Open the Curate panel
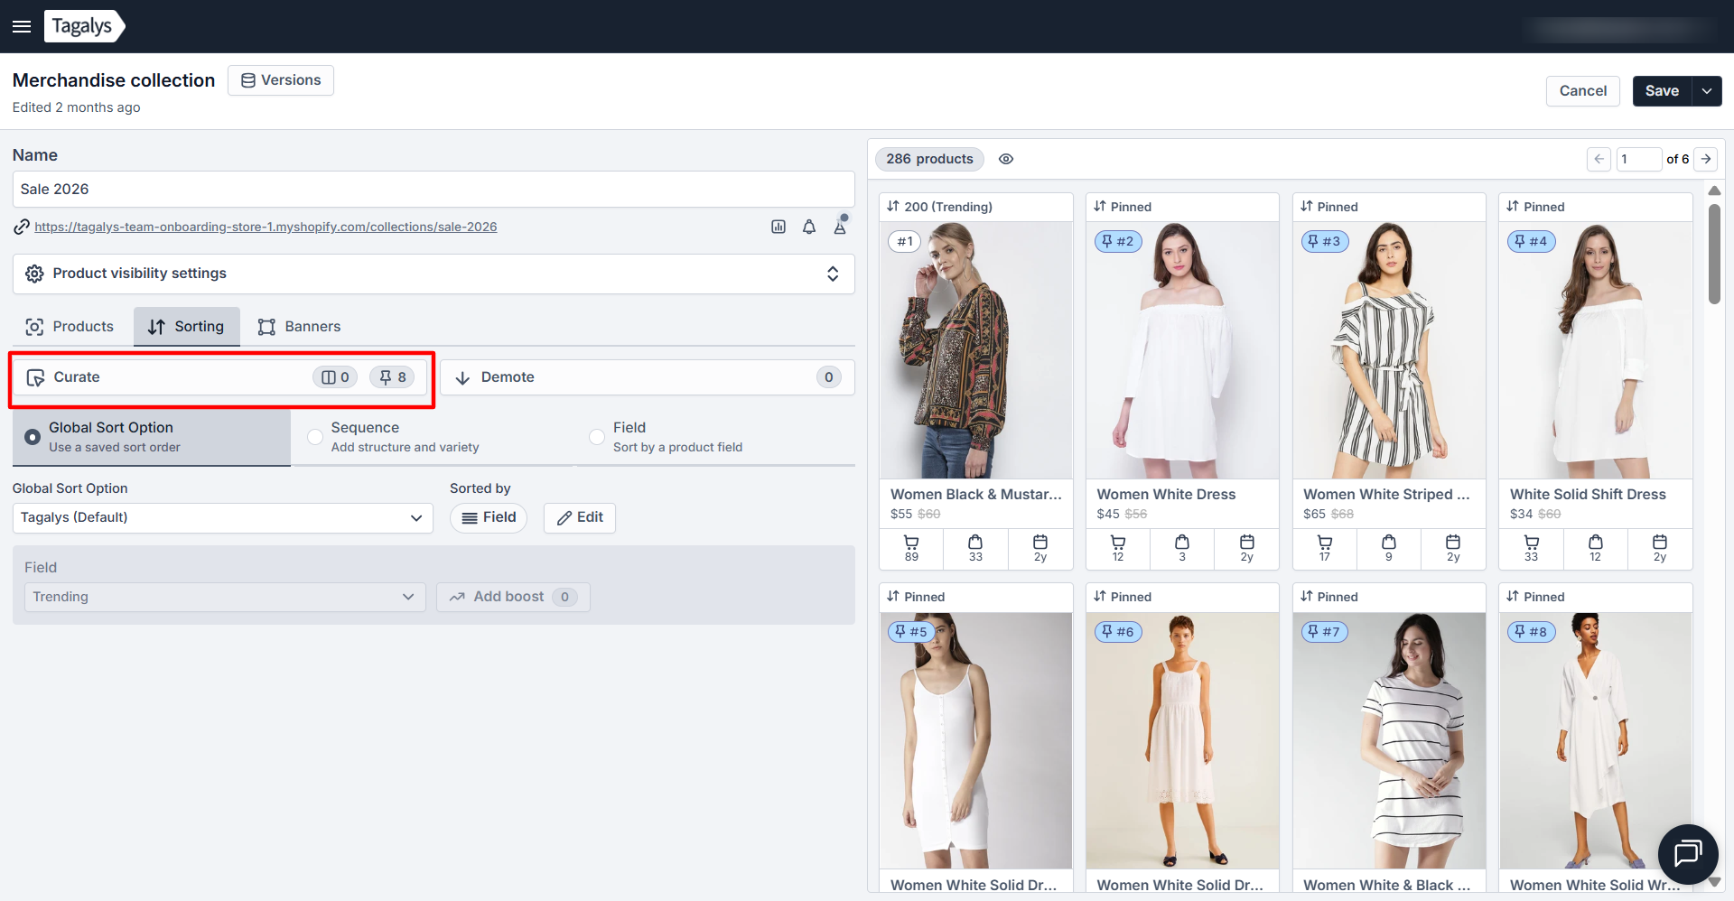This screenshot has width=1734, height=901. tap(219, 377)
